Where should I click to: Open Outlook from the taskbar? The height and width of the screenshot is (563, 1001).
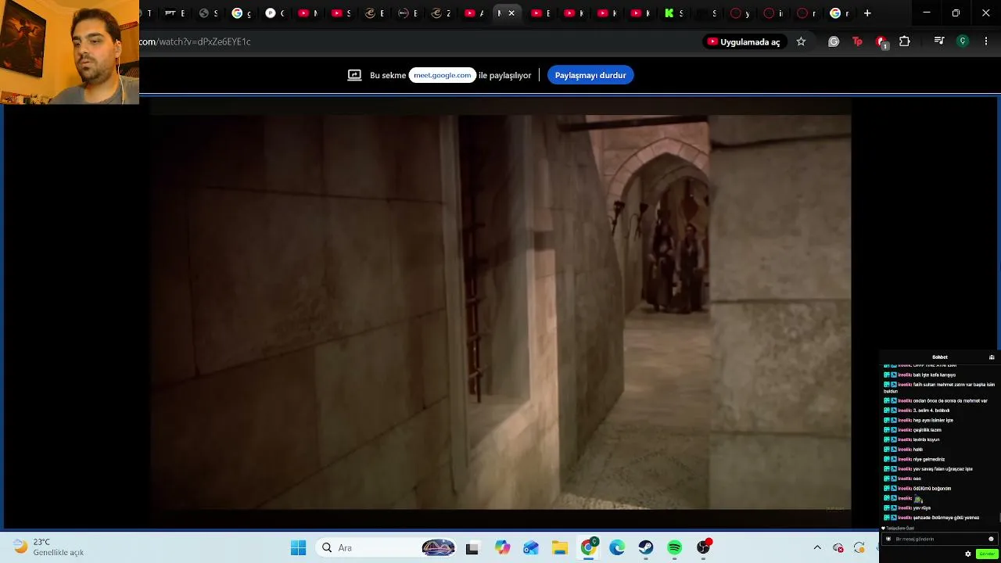point(531,548)
